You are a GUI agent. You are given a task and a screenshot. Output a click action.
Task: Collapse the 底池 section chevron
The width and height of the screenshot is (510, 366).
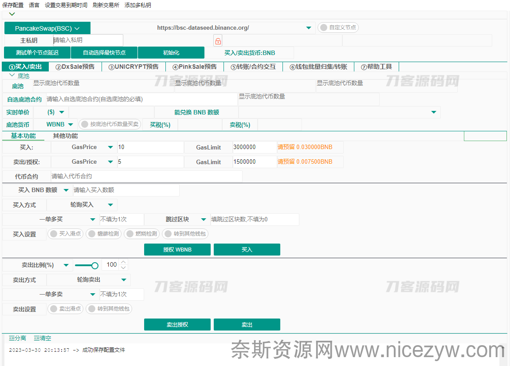12,75
